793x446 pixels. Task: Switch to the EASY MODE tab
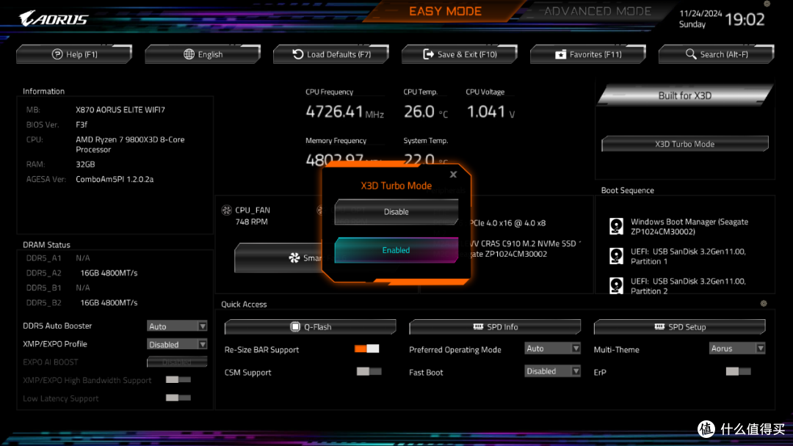445,11
